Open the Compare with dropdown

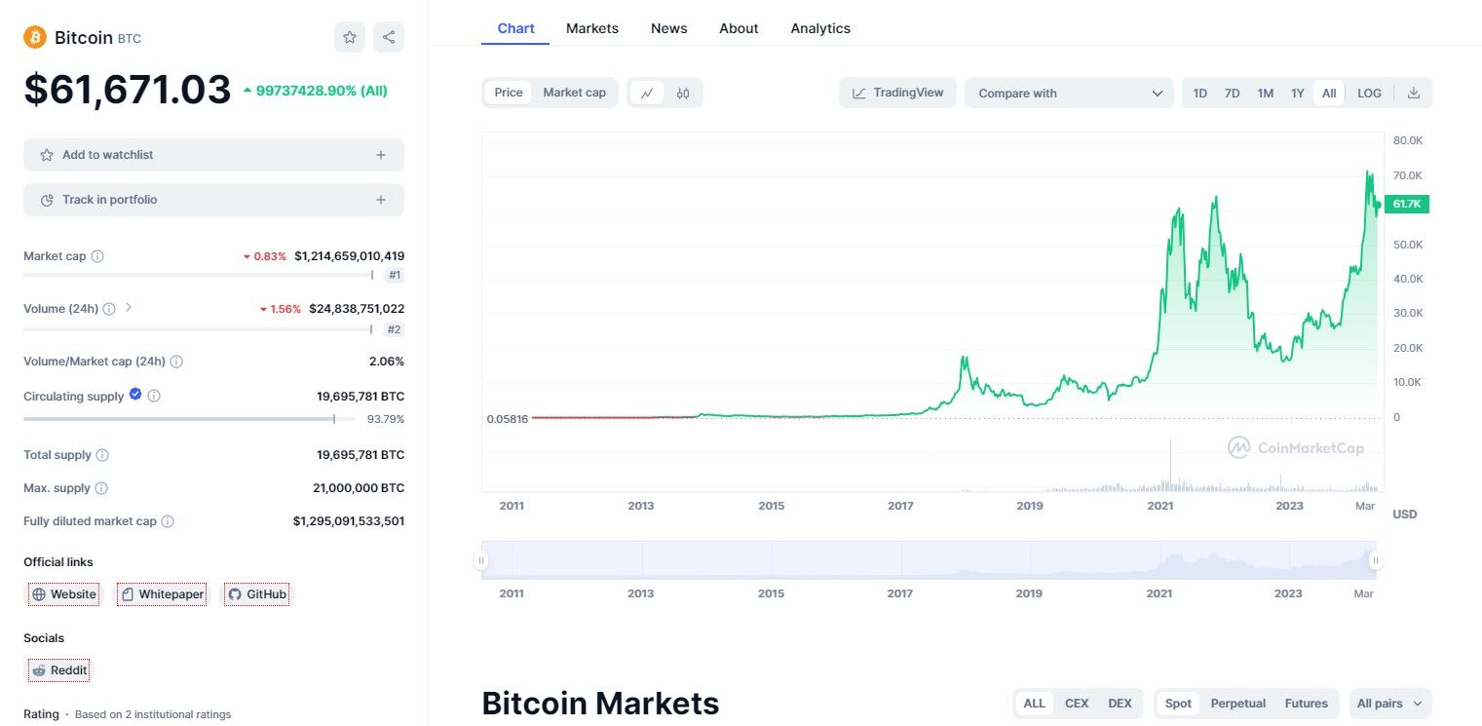(x=1069, y=93)
